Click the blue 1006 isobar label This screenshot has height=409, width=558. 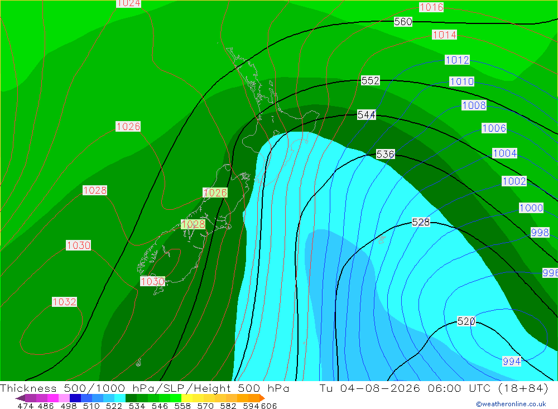494,128
